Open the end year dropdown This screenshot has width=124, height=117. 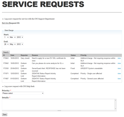(x=20, y=44)
